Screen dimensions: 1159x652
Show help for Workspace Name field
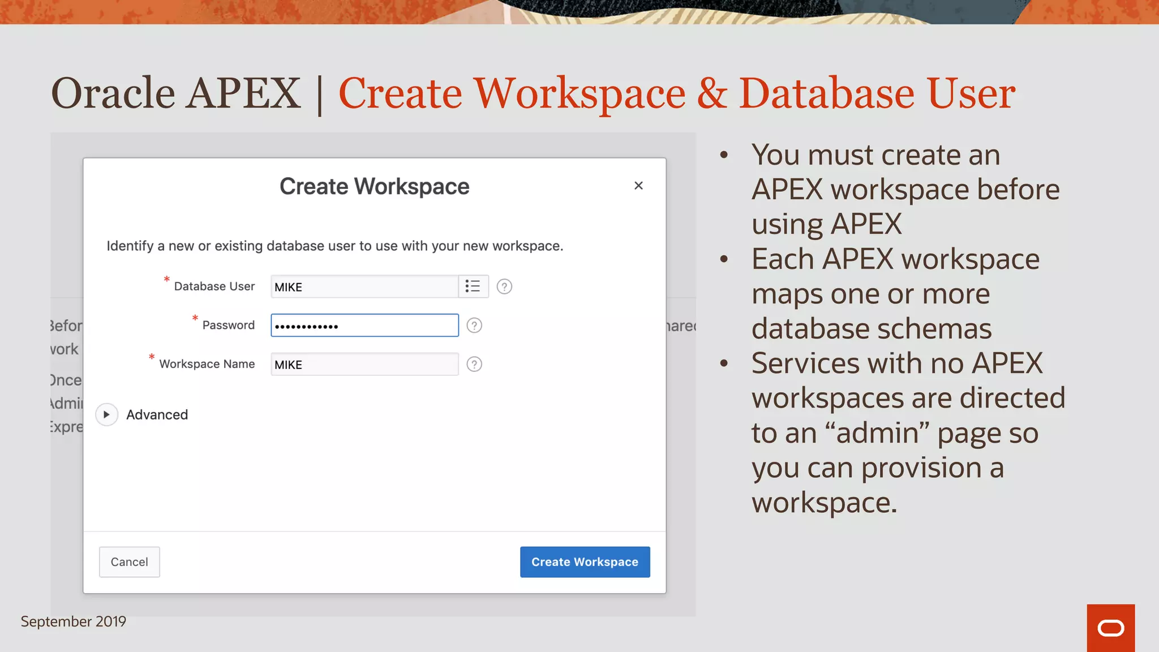click(474, 364)
